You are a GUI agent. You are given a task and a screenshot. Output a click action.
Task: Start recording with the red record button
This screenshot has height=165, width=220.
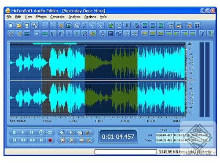(x=50, y=140)
